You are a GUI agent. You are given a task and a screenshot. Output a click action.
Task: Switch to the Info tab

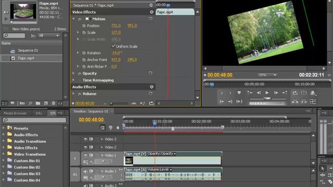point(39,113)
